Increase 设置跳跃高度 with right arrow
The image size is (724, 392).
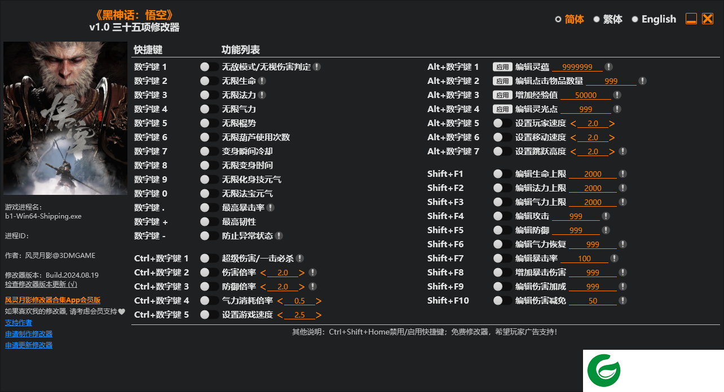[x=612, y=152]
